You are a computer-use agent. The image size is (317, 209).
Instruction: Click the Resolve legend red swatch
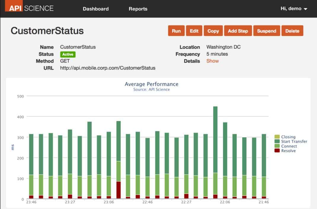point(277,151)
